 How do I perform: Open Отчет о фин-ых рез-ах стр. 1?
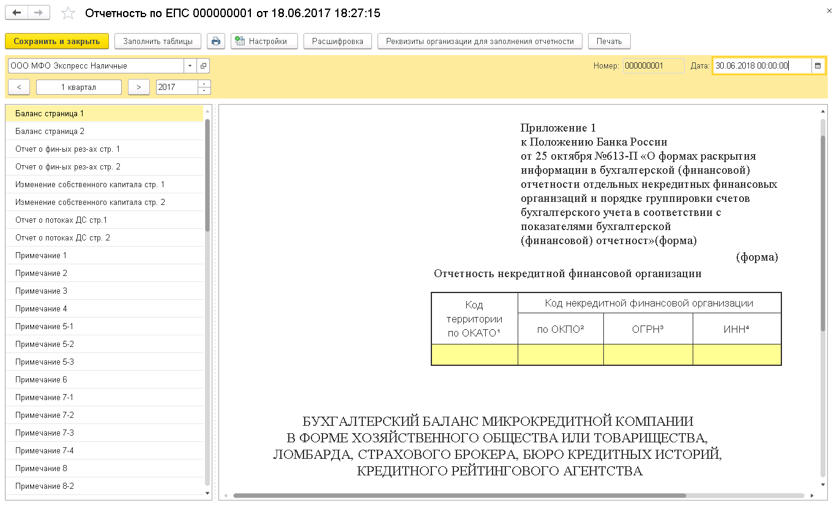104,149
